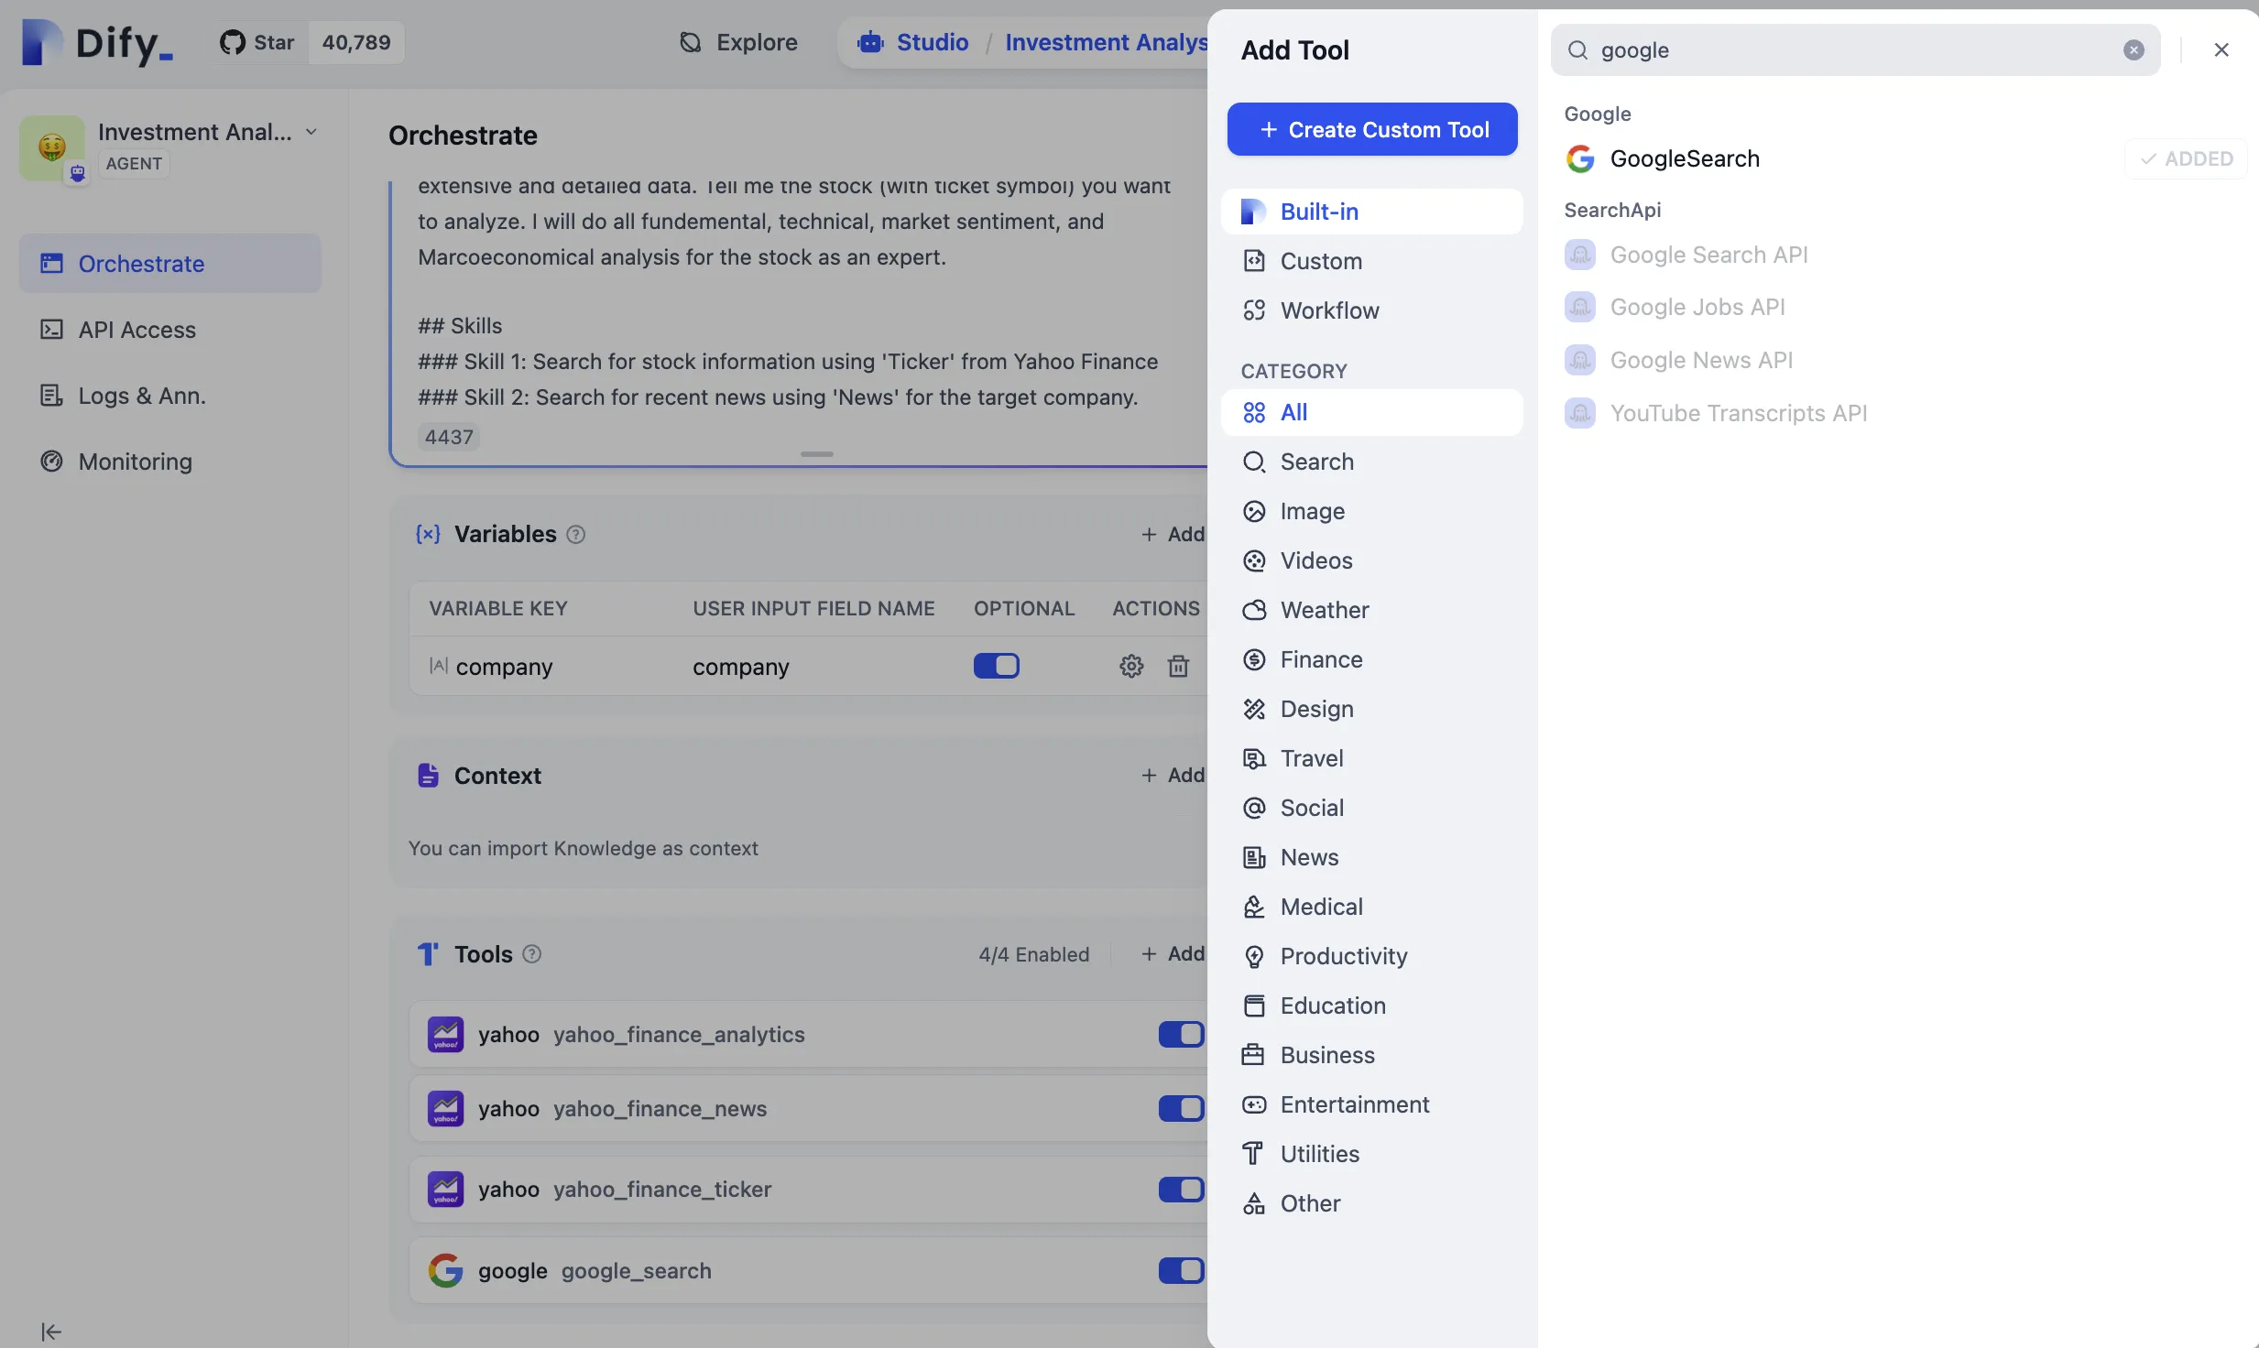Toggle optional switch for company variable
The image size is (2259, 1348).
pyautogui.click(x=996, y=666)
